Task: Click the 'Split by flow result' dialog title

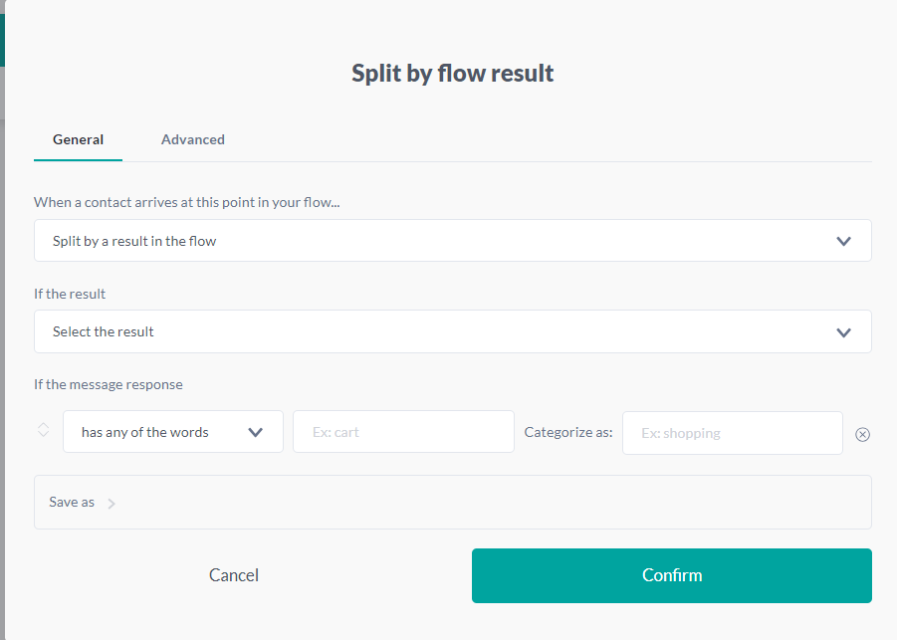Action: pyautogui.click(x=453, y=74)
